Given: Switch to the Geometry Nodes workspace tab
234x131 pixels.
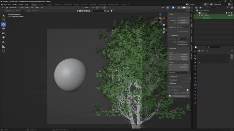Looking at the screenshot, I should tap(113, 5).
